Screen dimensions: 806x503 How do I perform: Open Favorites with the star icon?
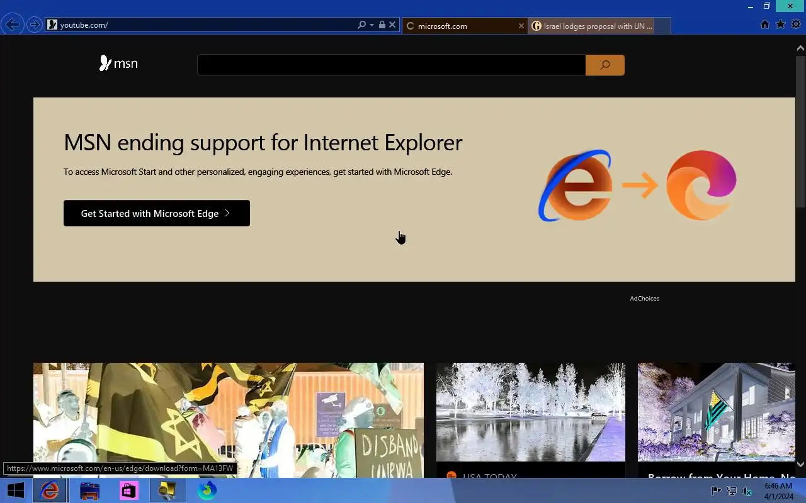click(x=780, y=25)
